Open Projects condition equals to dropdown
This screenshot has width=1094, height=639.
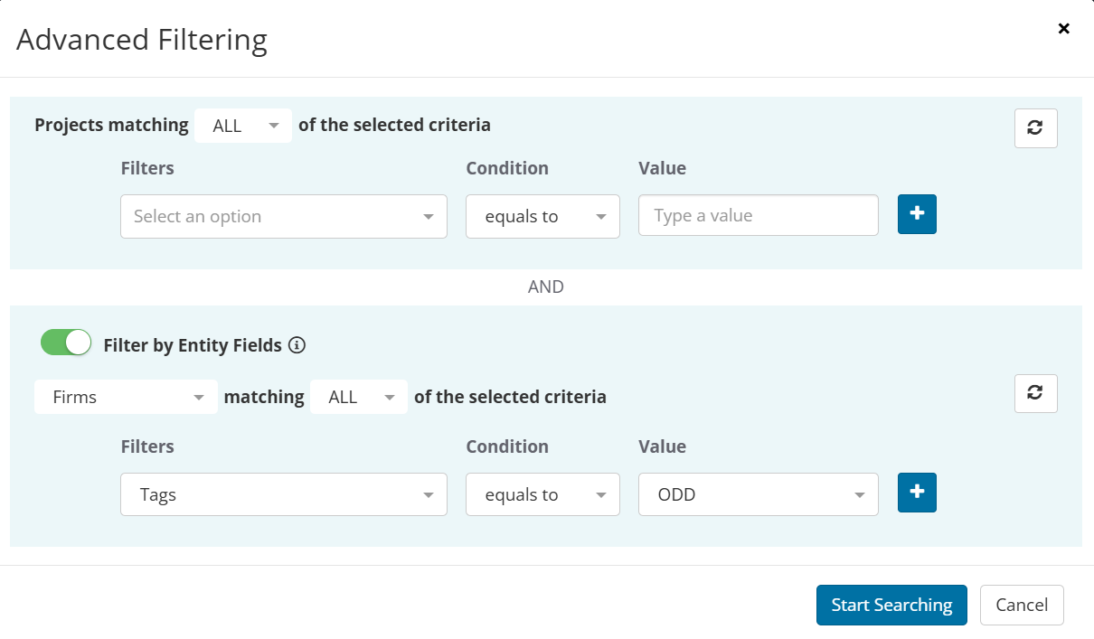(x=542, y=217)
